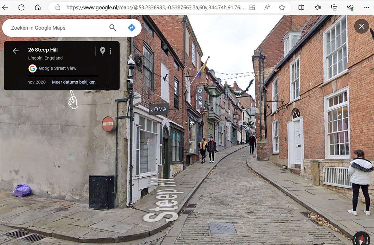Toggle the favorite star for this page
374x245 pixels.
(x=282, y=8)
